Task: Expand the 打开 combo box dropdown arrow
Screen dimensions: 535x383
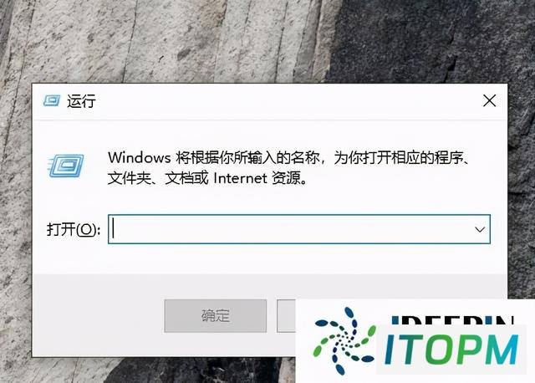Action: coord(480,229)
